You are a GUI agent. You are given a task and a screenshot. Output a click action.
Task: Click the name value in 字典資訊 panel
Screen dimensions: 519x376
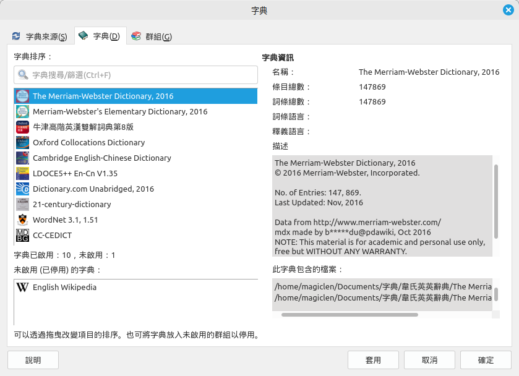(429, 72)
